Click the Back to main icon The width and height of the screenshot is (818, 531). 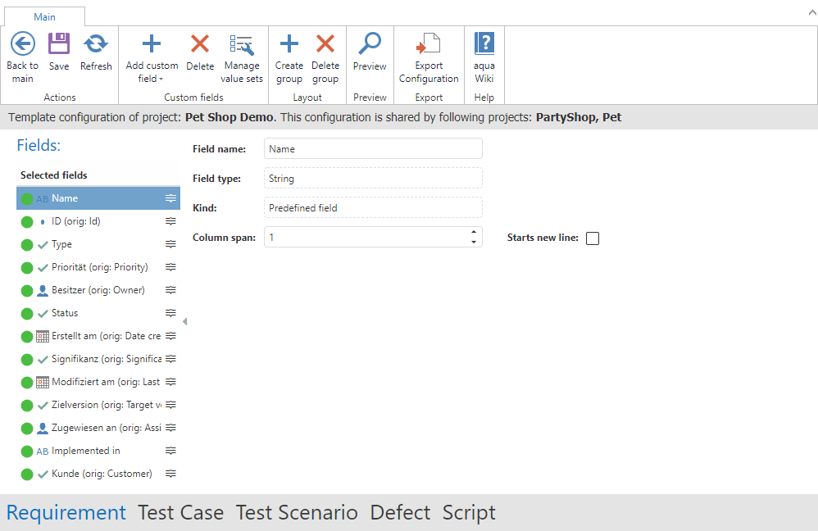click(x=22, y=45)
